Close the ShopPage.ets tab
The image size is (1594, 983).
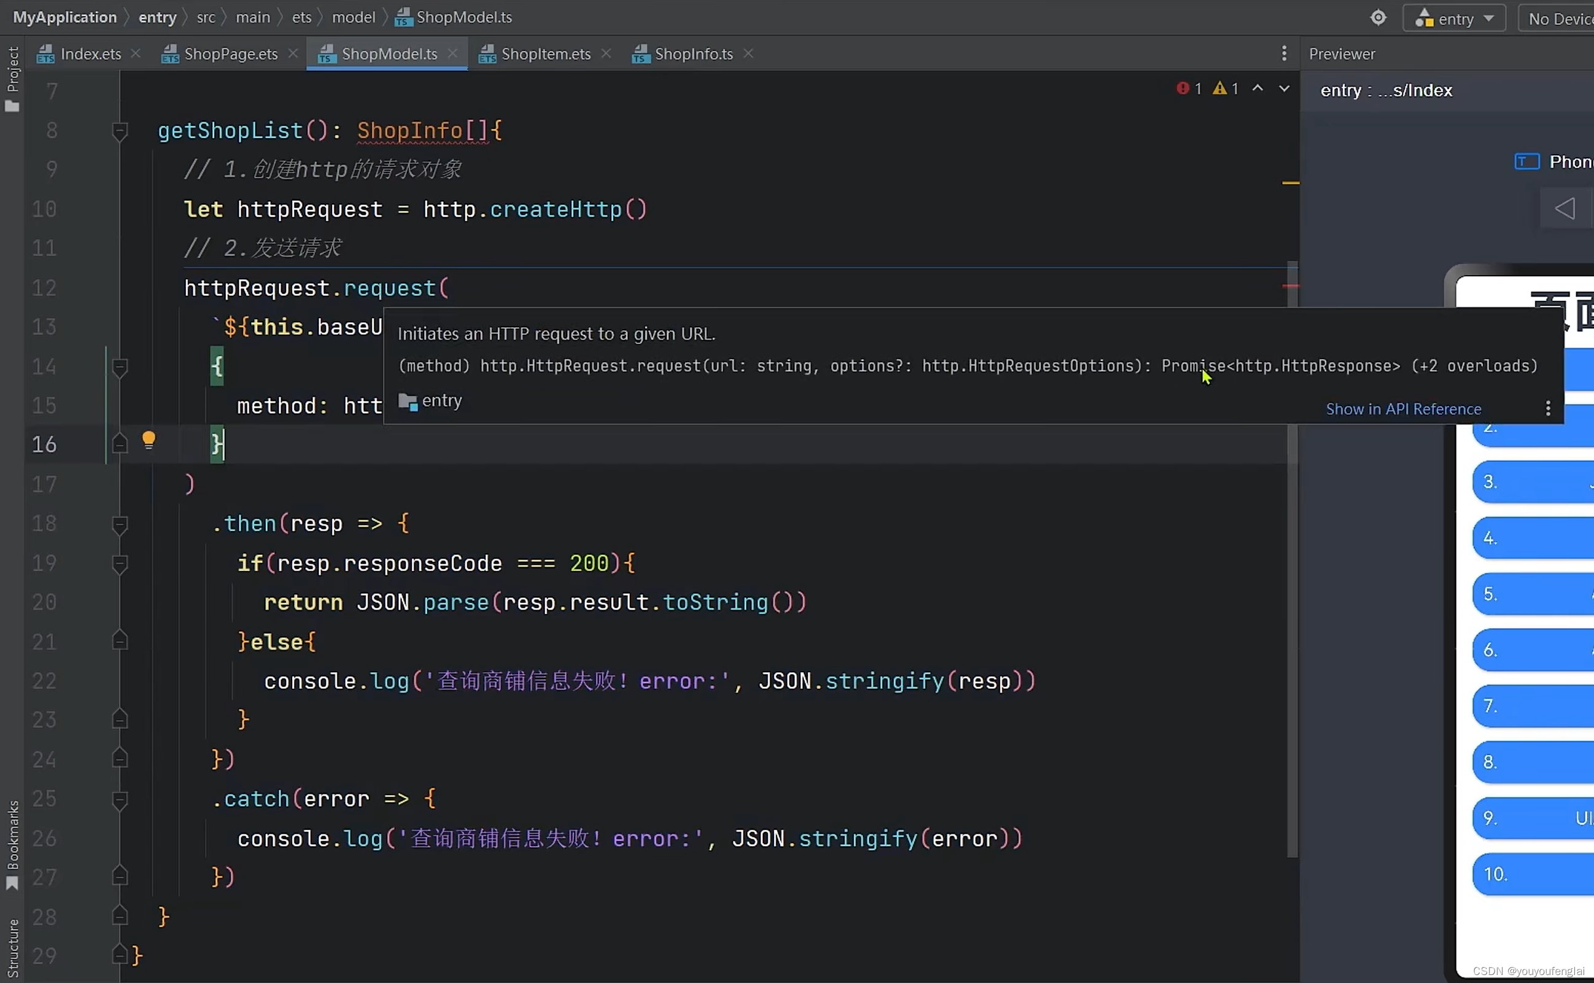(293, 53)
